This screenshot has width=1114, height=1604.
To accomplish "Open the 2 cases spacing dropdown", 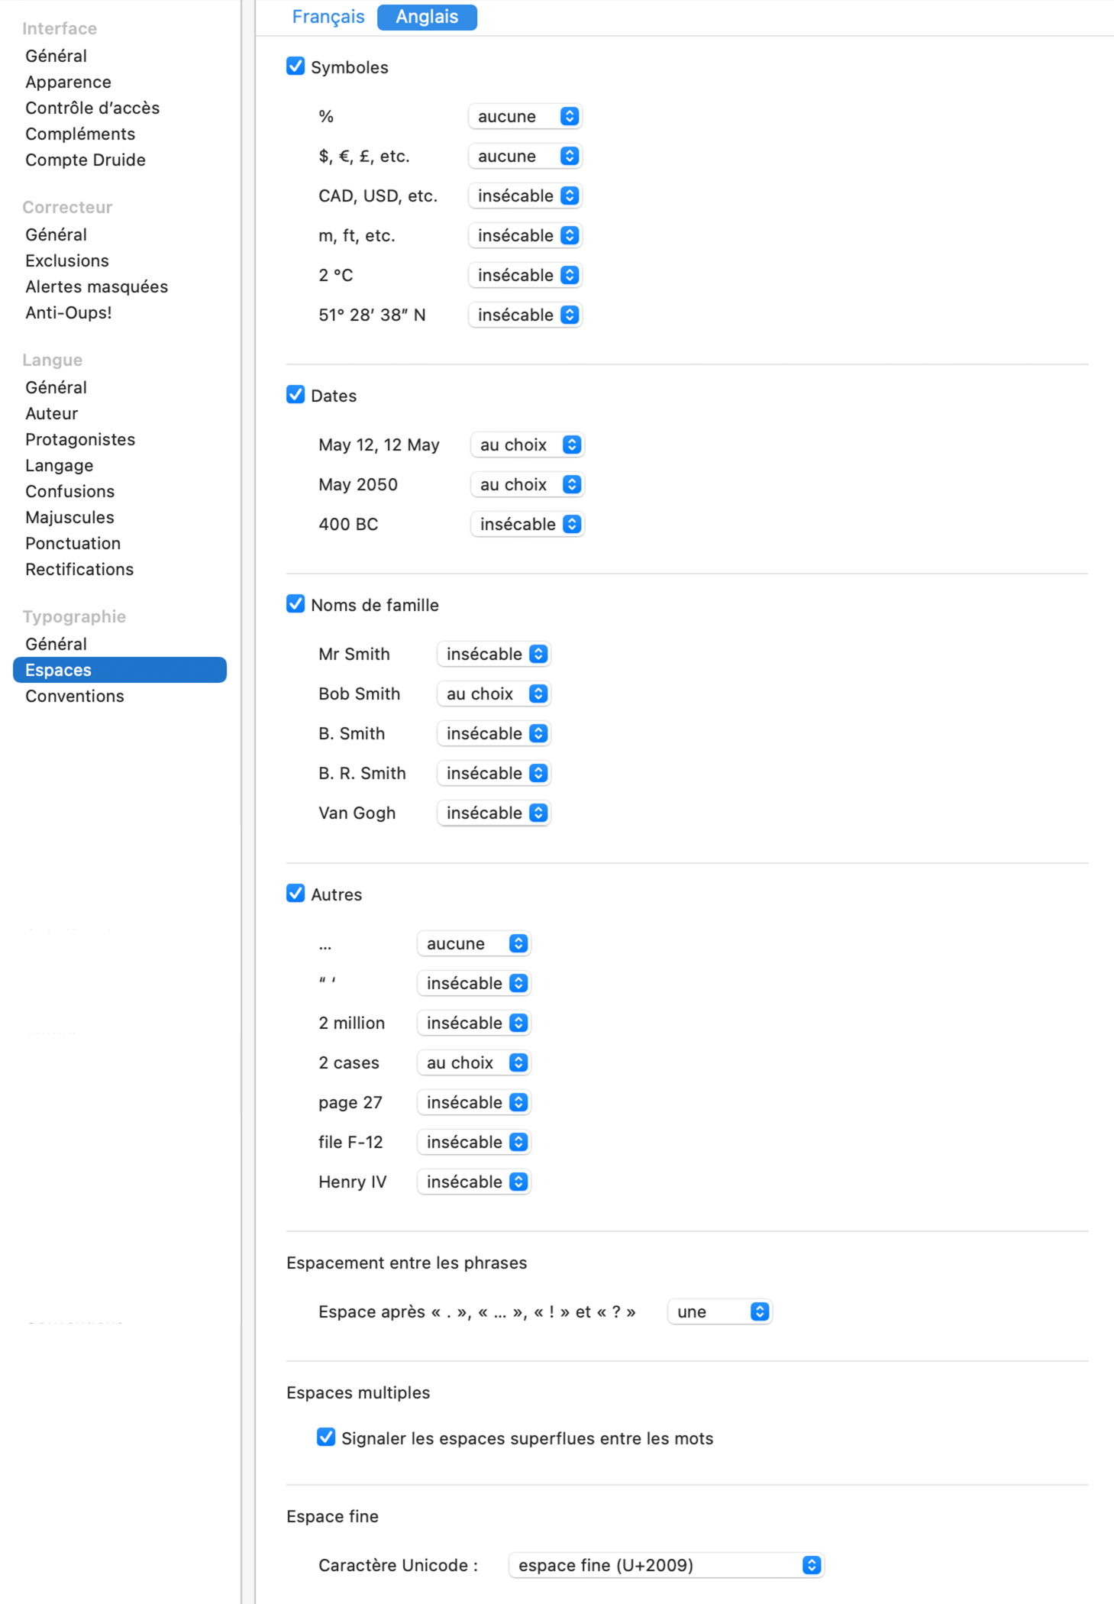I will 474,1062.
